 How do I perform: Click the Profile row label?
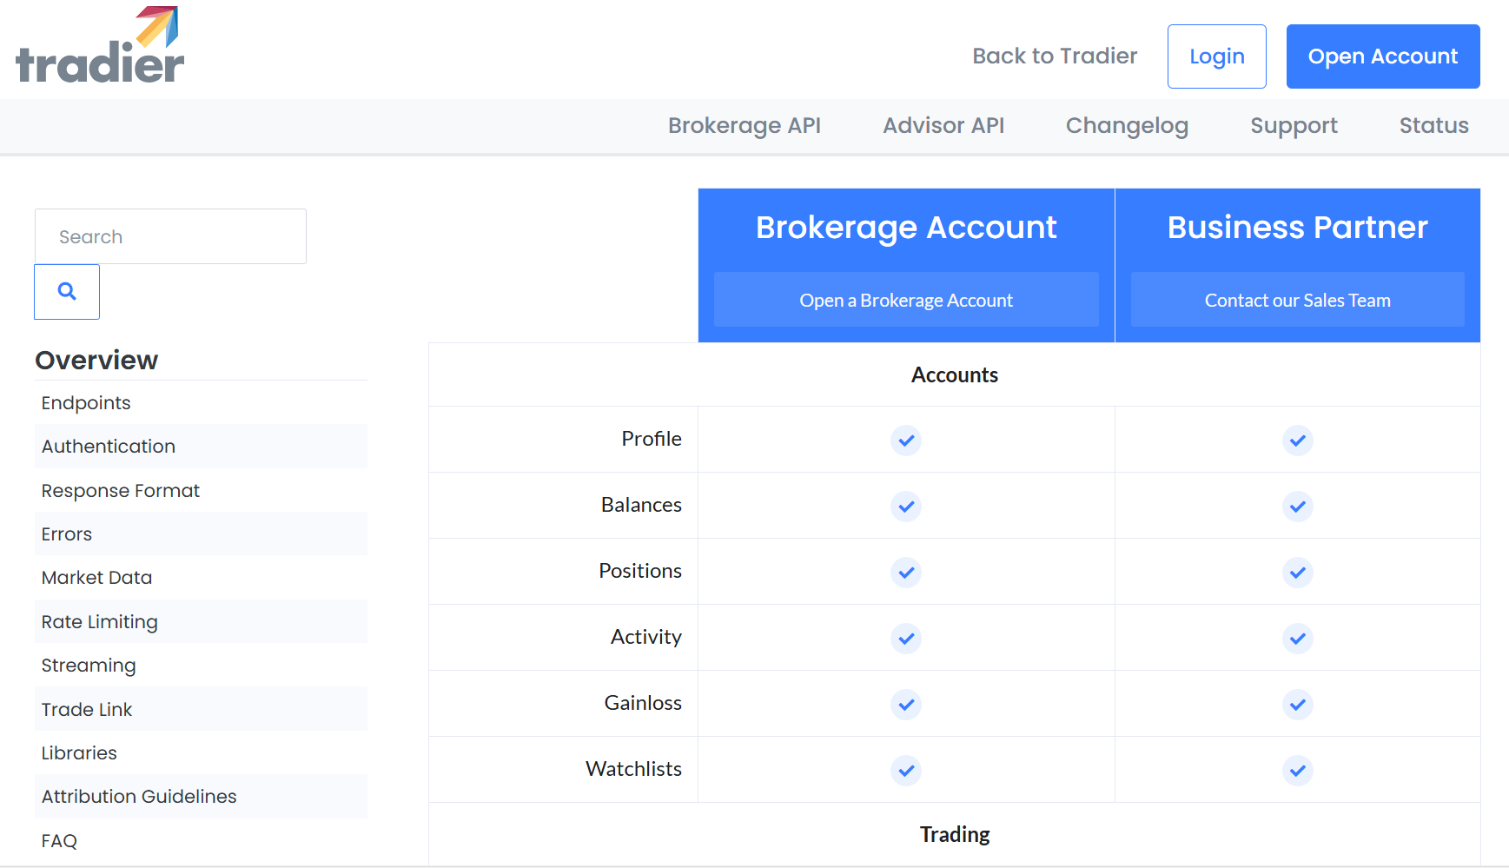[x=652, y=439]
